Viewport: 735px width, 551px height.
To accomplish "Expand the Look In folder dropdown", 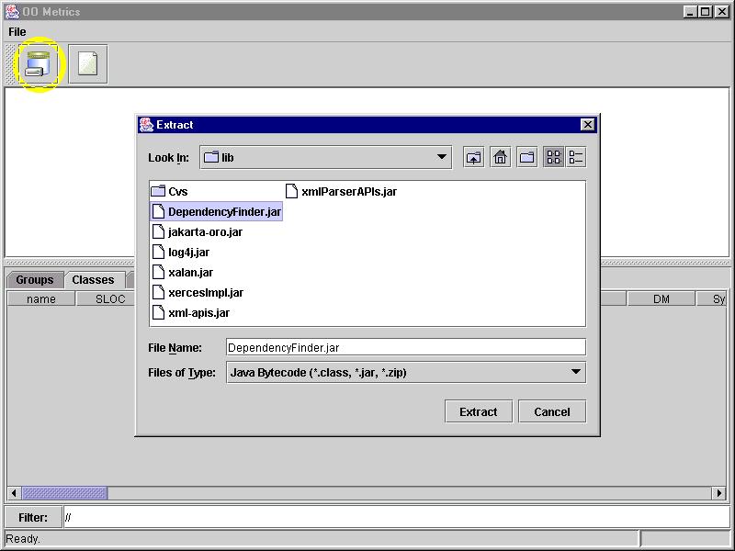I will pyautogui.click(x=443, y=157).
